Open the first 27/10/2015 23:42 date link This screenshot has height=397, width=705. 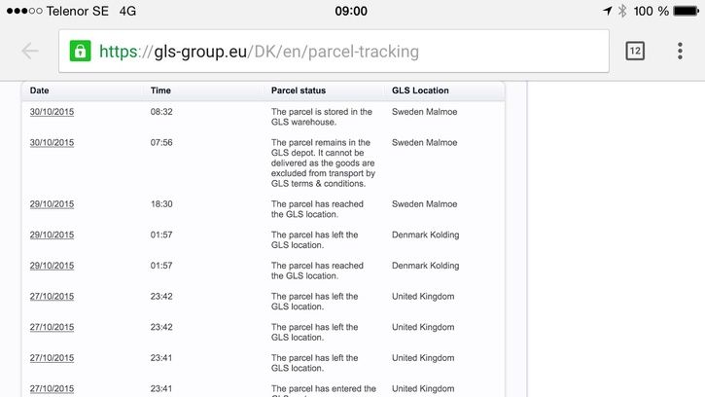click(52, 296)
